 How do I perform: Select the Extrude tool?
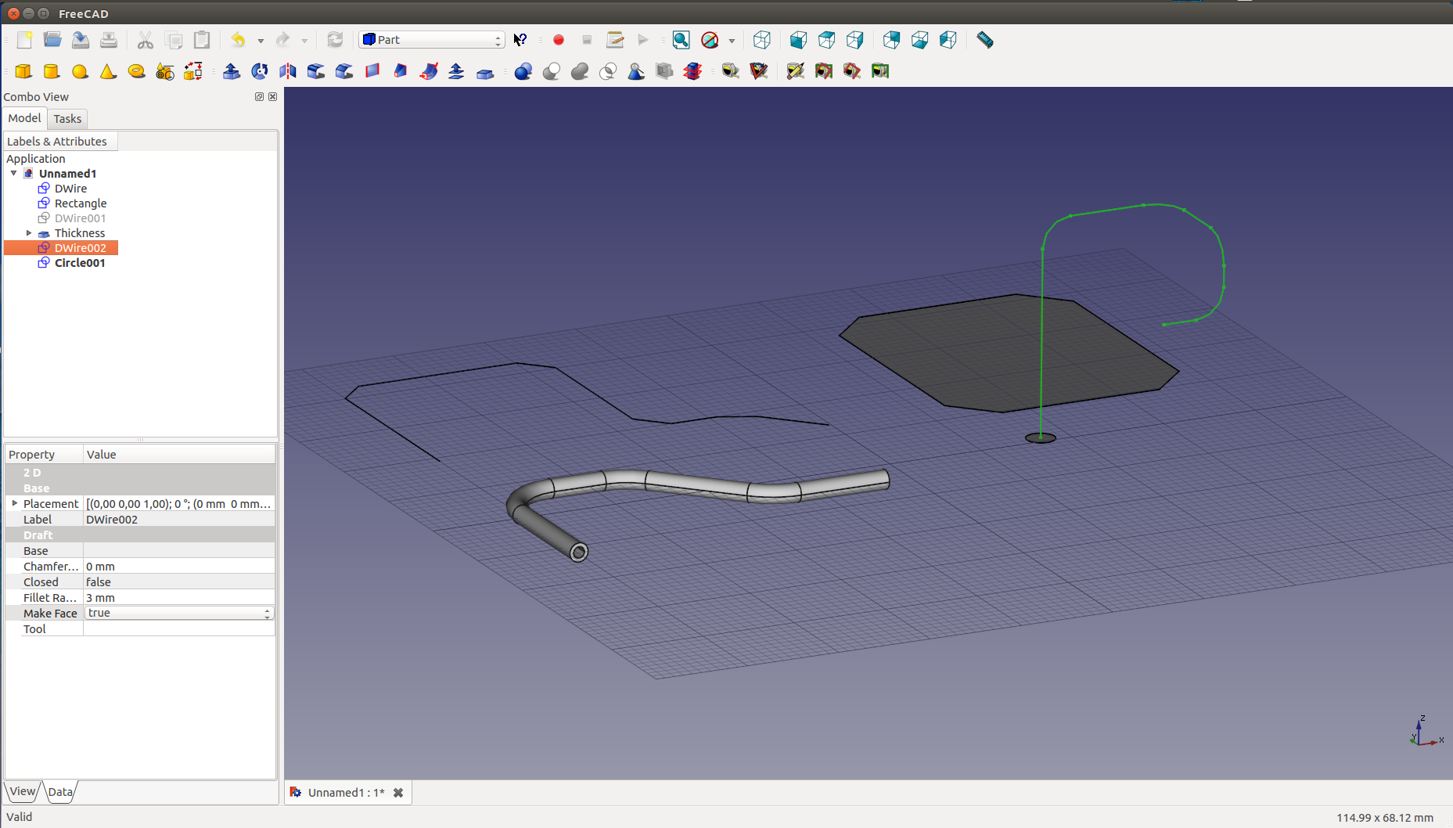[x=232, y=71]
